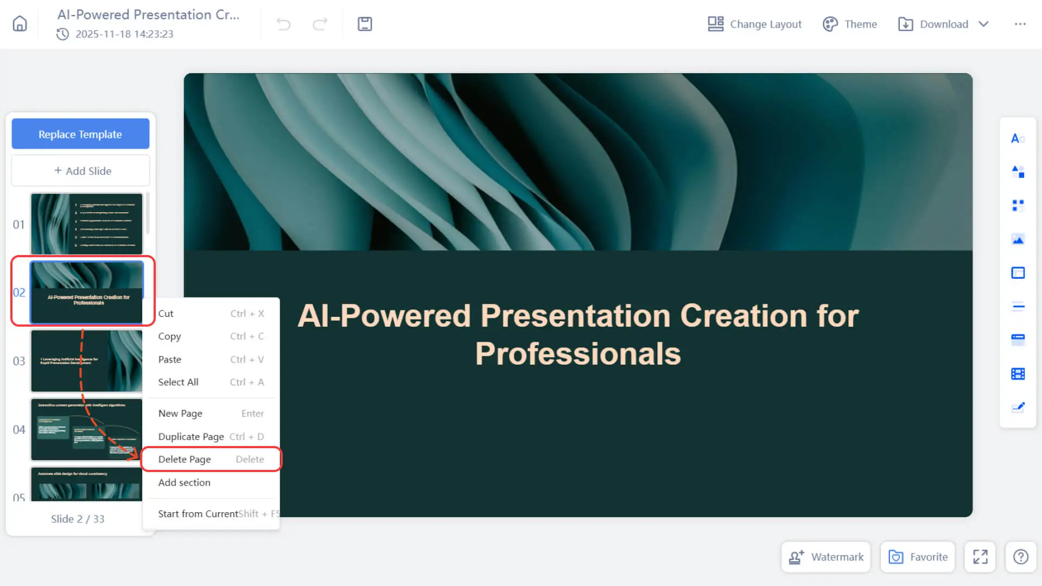This screenshot has height=586, width=1042.
Task: Go to the home icon
Action: 20,24
